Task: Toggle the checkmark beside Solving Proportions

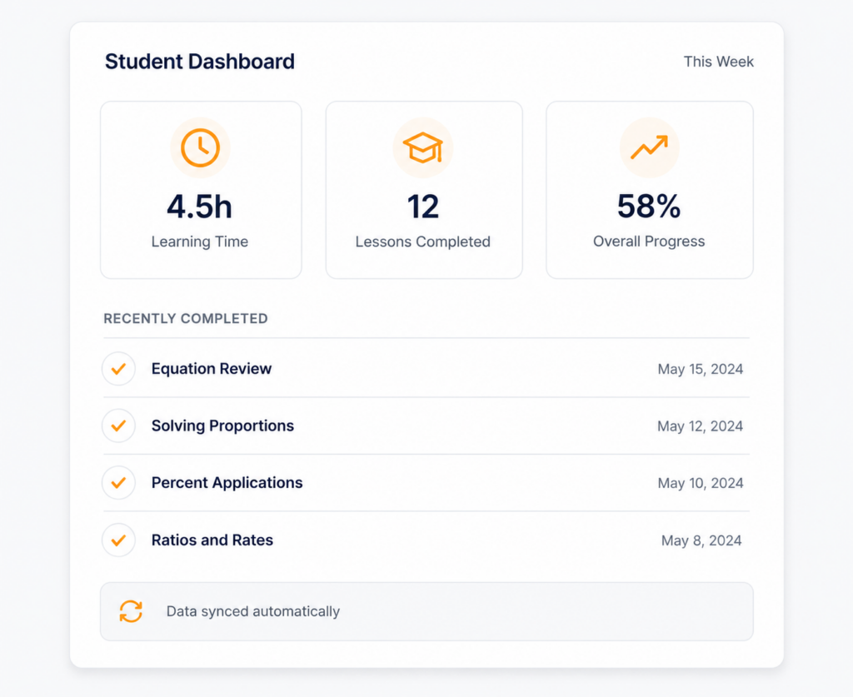Action: click(x=118, y=426)
